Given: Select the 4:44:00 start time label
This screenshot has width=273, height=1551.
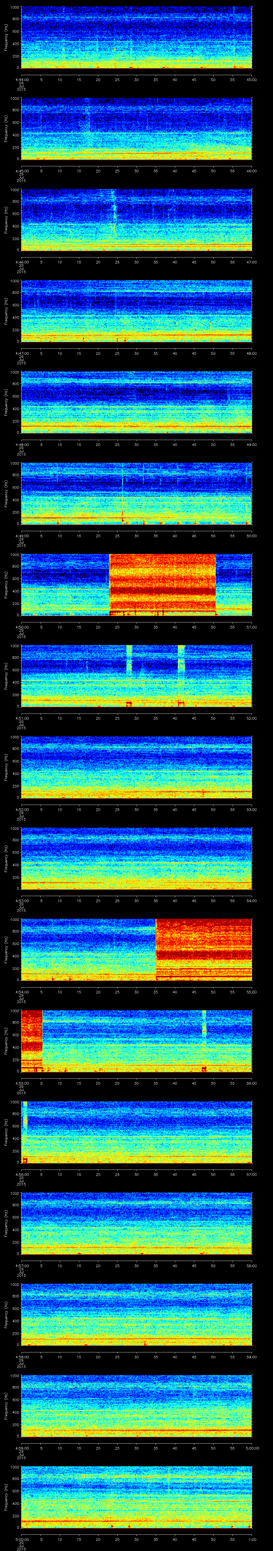Looking at the screenshot, I should [21, 79].
